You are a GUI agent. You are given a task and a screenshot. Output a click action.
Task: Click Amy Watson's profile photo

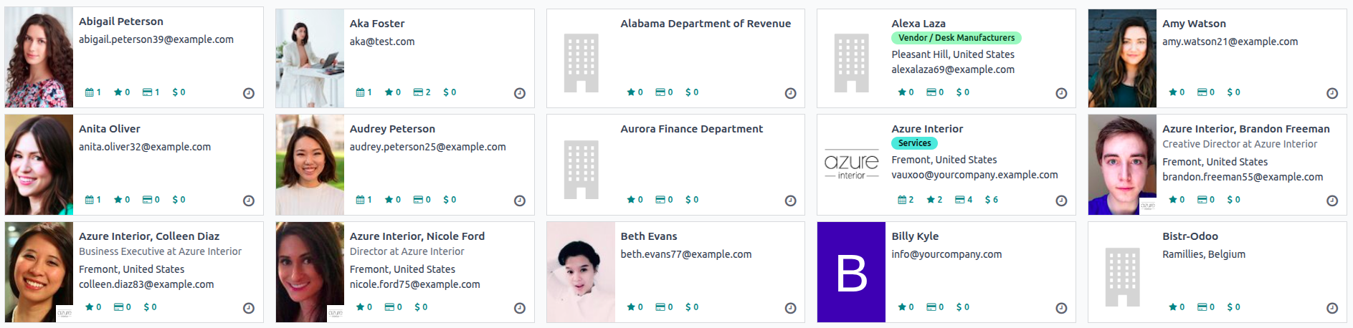pyautogui.click(x=1122, y=58)
